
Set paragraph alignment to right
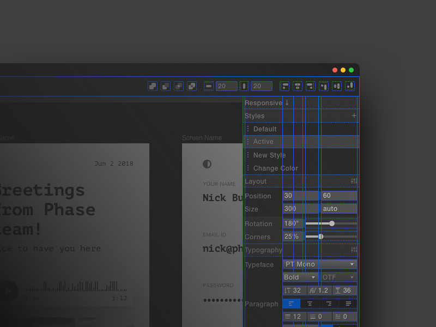point(329,304)
